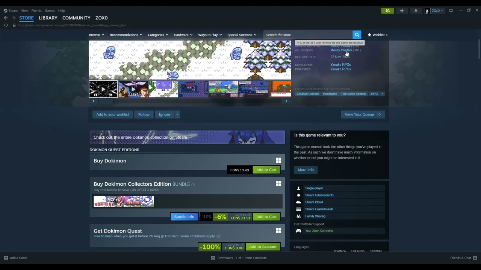Open the announcements megaphone icon
Screen dimensions: 481x270
pyautogui.click(x=402, y=10)
